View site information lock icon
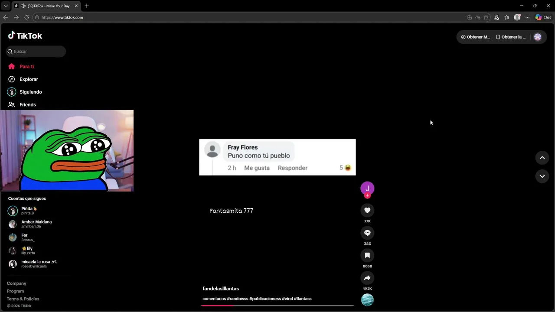 pyautogui.click(x=37, y=17)
